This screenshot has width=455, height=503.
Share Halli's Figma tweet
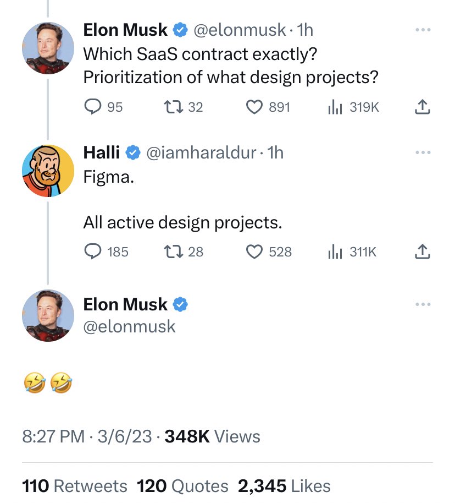[x=423, y=251]
